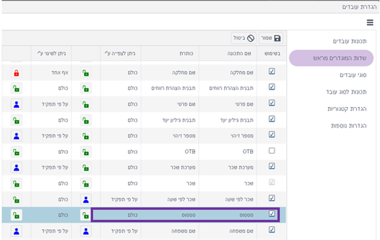Image resolution: width=380 pixels, height=240 pixels.
Task: Click blue person view icon for שכר לפי שעה
Action: [86, 200]
